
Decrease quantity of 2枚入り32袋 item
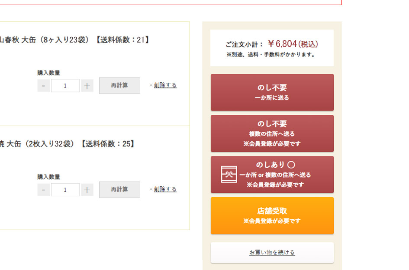point(43,190)
